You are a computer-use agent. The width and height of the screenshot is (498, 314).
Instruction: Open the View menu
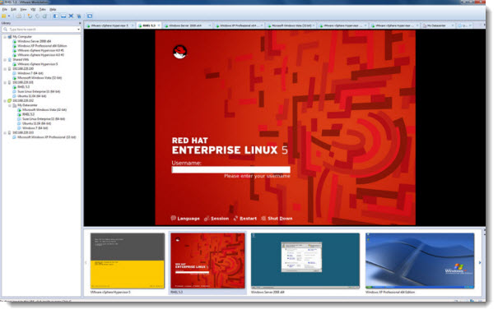pos(24,10)
